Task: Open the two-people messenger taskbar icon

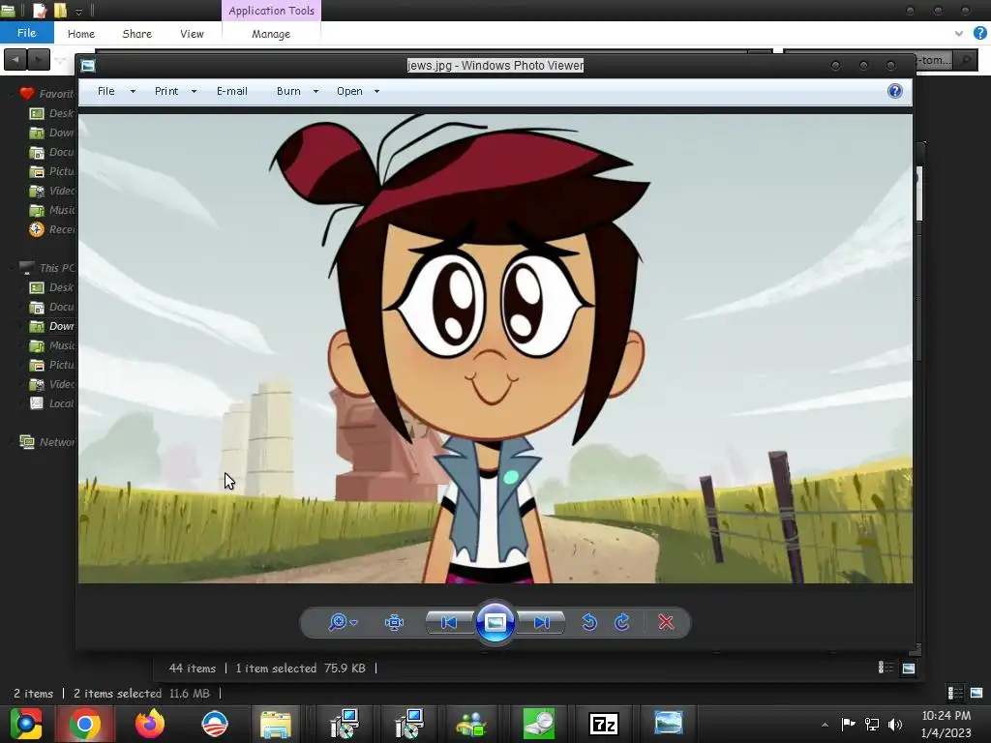Action: tap(471, 724)
